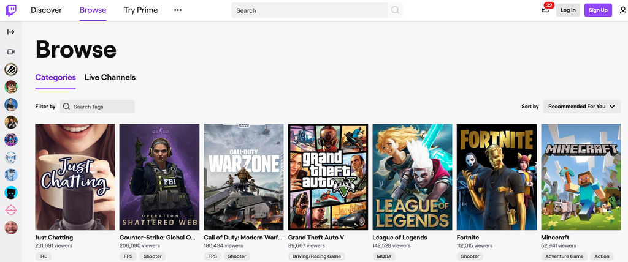Select Shooter tag under Call of Duty

pos(237,256)
